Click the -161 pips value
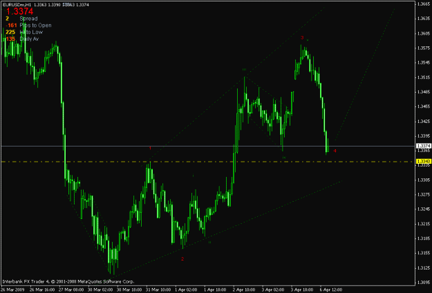The width and height of the screenshot is (432, 293). coord(12,26)
